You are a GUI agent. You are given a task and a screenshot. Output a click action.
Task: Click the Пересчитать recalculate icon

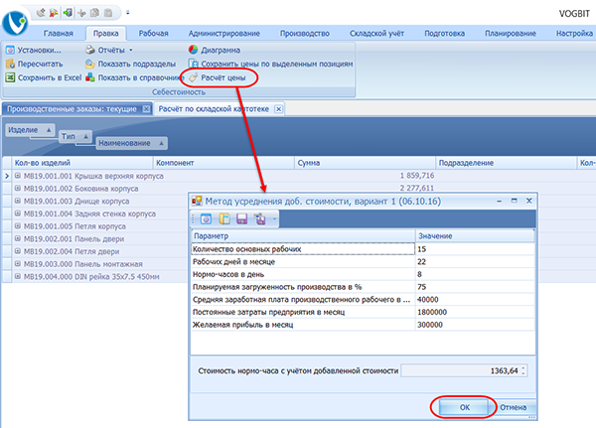[10, 64]
